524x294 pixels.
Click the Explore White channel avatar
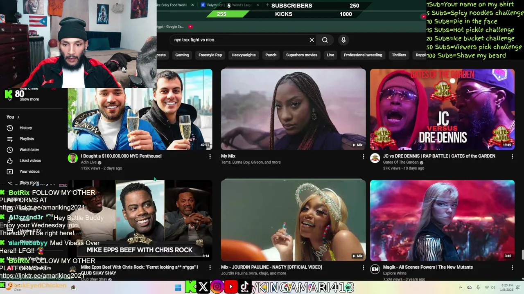click(x=375, y=269)
